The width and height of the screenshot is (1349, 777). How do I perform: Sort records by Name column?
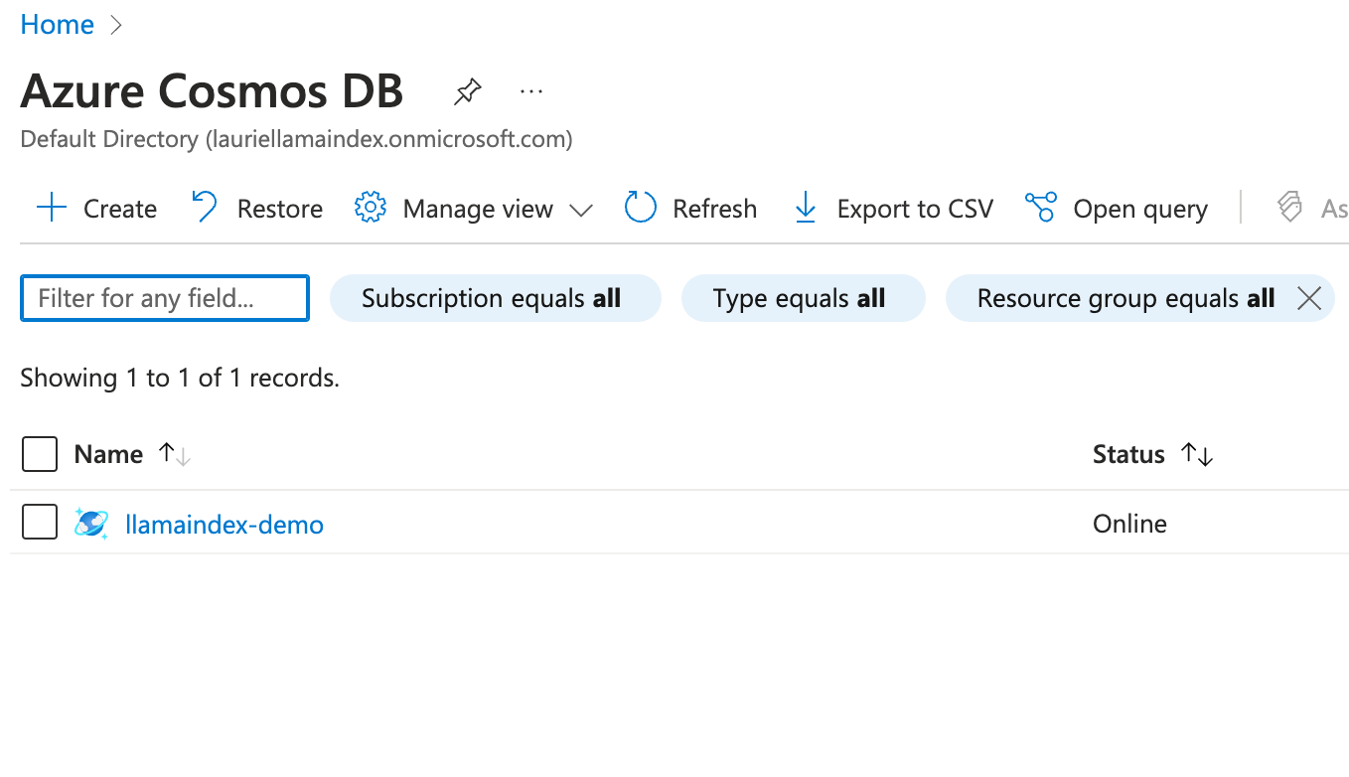coord(175,454)
